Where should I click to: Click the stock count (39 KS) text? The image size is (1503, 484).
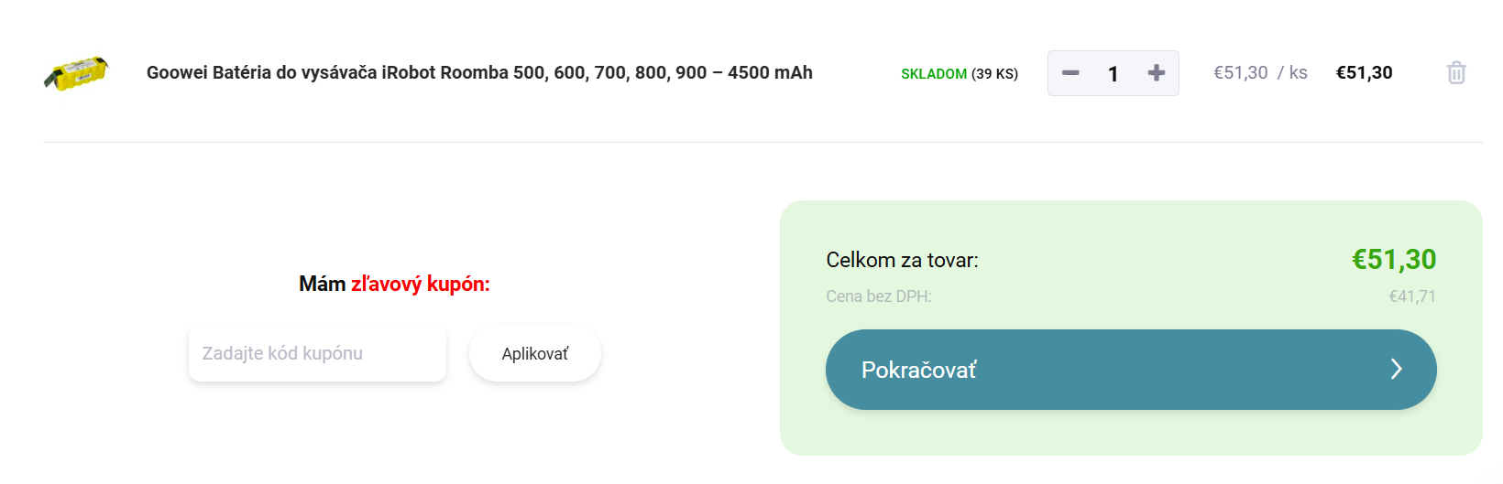tap(994, 74)
